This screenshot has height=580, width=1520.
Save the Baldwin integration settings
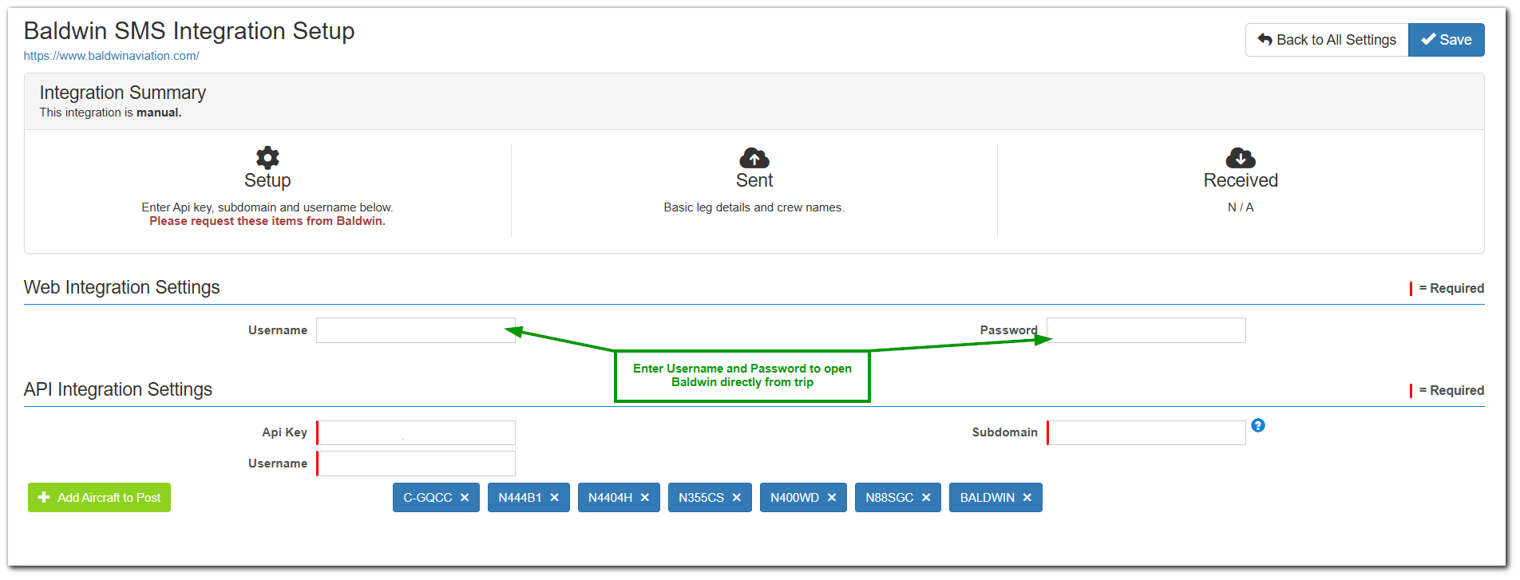pyautogui.click(x=1447, y=40)
